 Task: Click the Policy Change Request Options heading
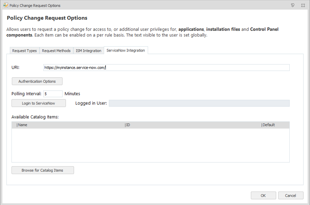47,18
